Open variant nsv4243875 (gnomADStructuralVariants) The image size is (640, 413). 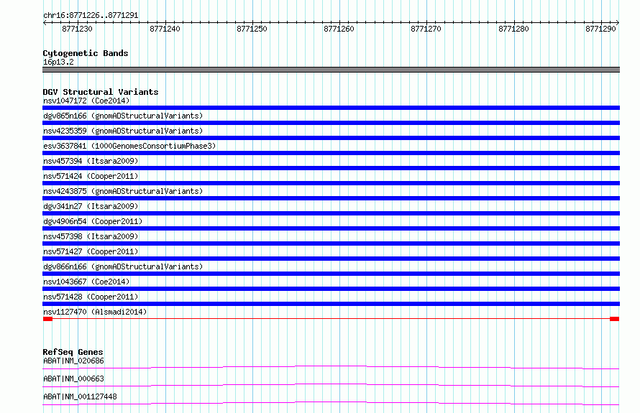[123, 191]
